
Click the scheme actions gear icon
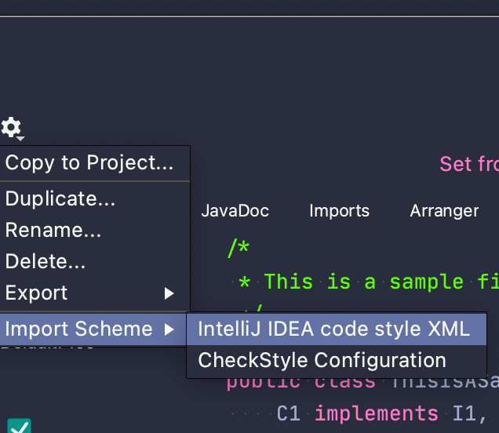(12, 128)
